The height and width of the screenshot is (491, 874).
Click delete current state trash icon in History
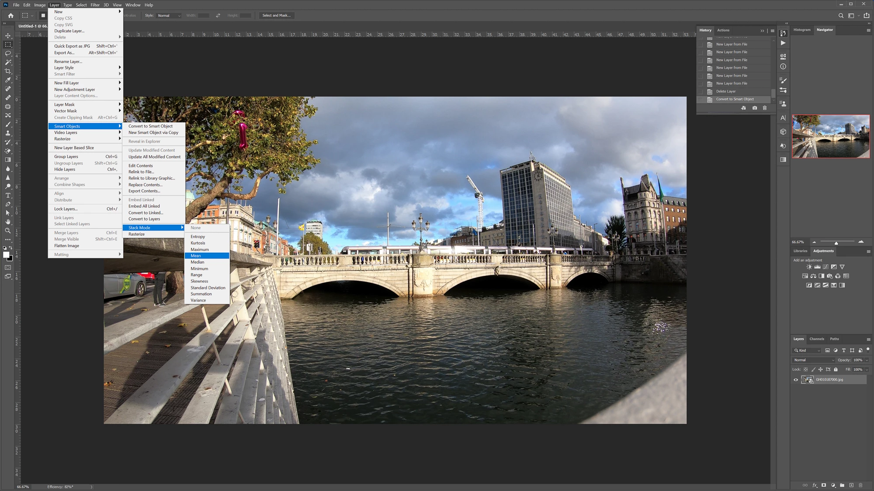[764, 108]
